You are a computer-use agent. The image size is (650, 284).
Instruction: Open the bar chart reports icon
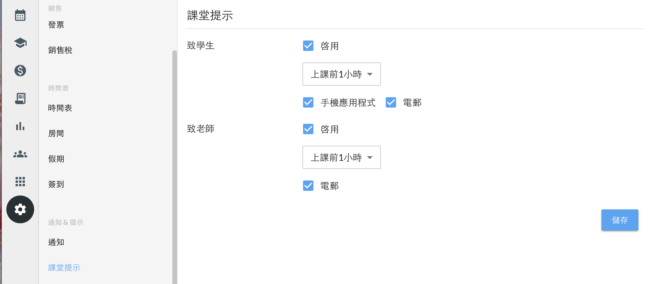point(20,126)
